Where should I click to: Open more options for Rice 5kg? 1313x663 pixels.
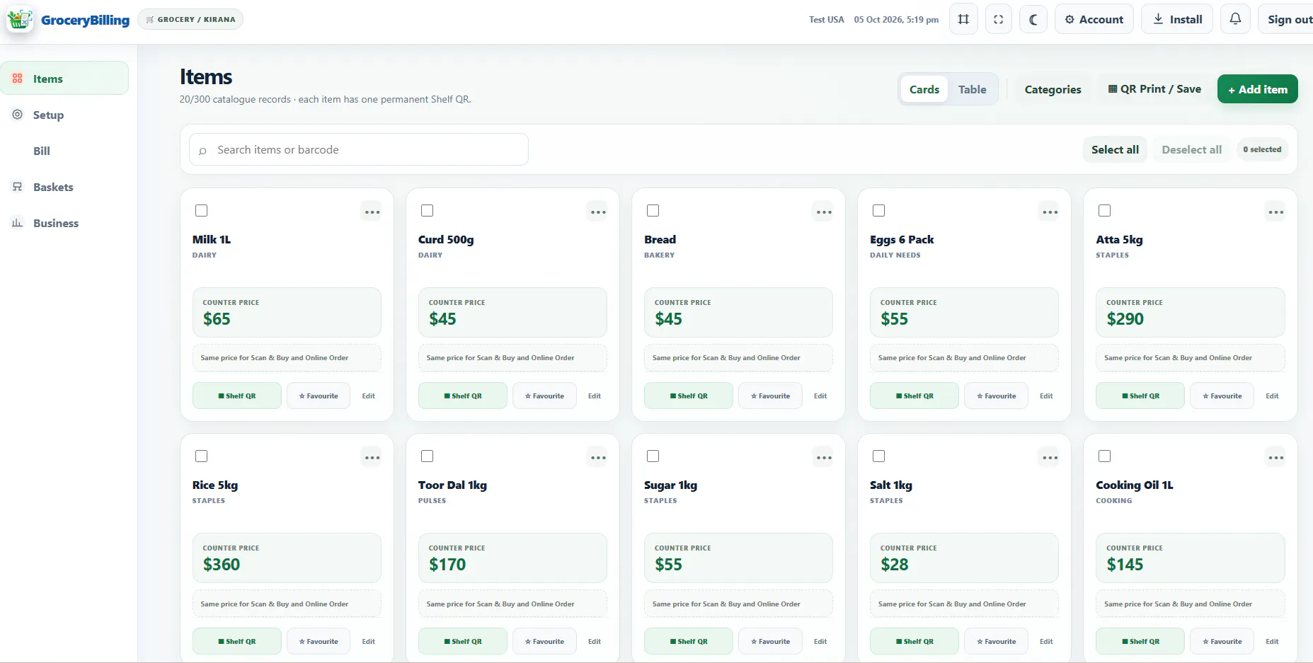coord(372,457)
